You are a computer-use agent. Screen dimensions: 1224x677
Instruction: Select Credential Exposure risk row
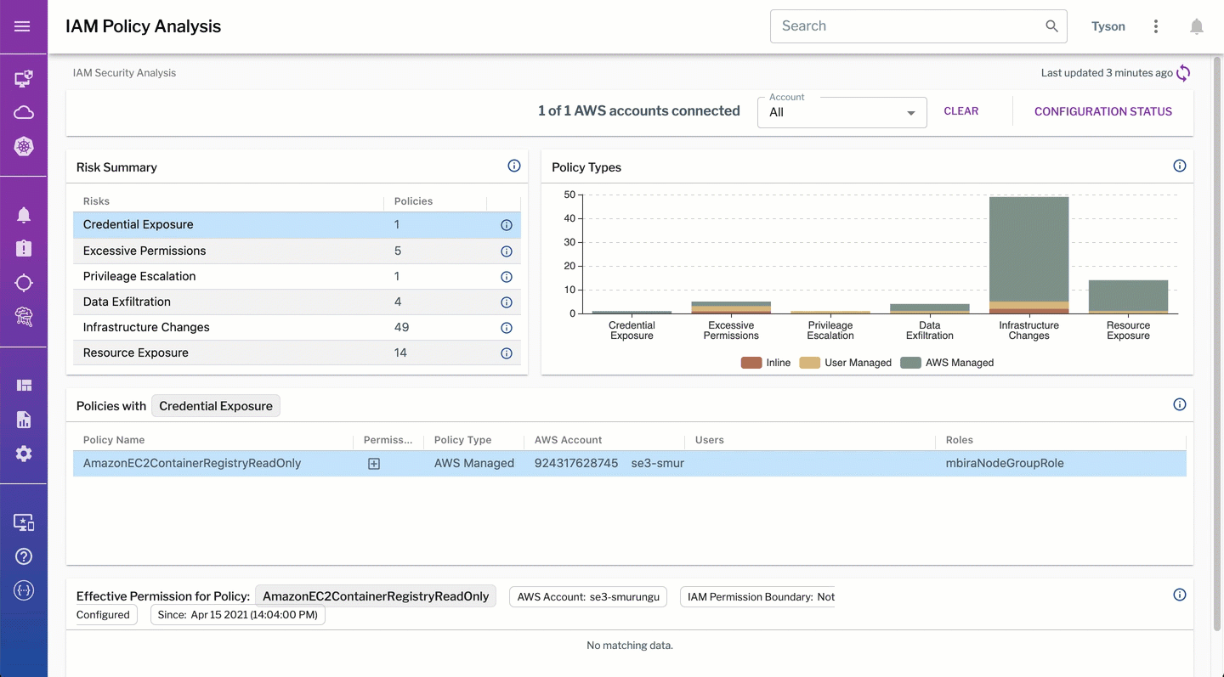[x=297, y=224]
